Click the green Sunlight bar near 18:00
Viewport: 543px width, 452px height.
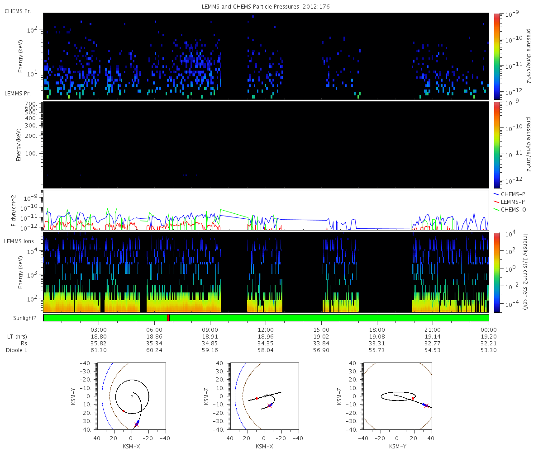pos(377,318)
